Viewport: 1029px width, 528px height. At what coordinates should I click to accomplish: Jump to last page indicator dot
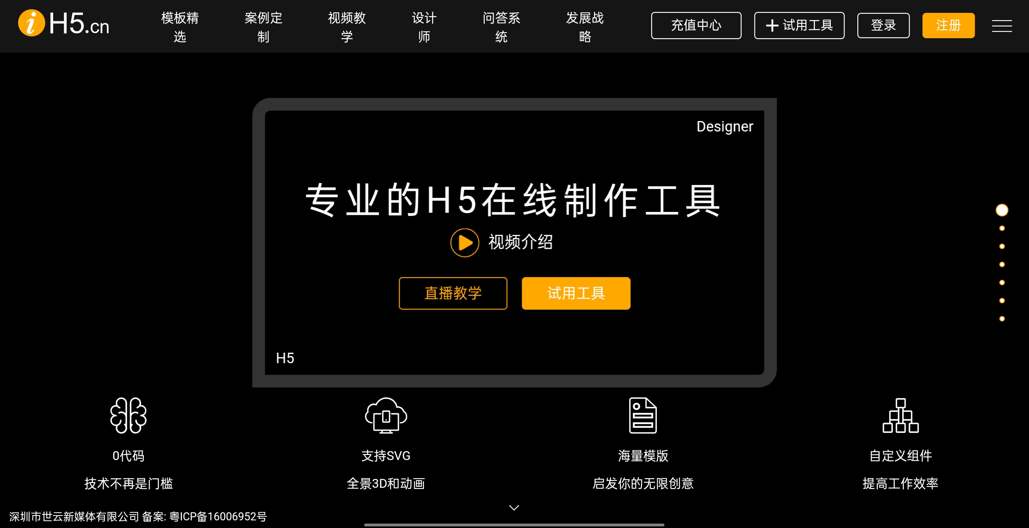point(1002,319)
